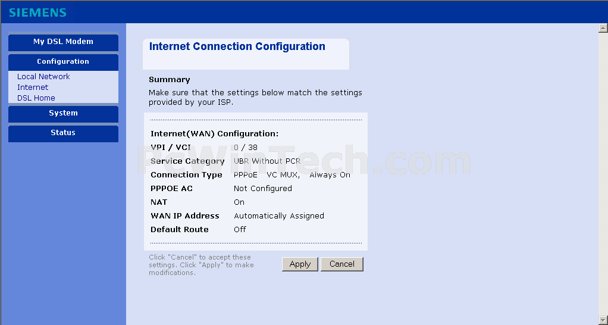Click the Internet Connection Configuration heading

(x=237, y=46)
